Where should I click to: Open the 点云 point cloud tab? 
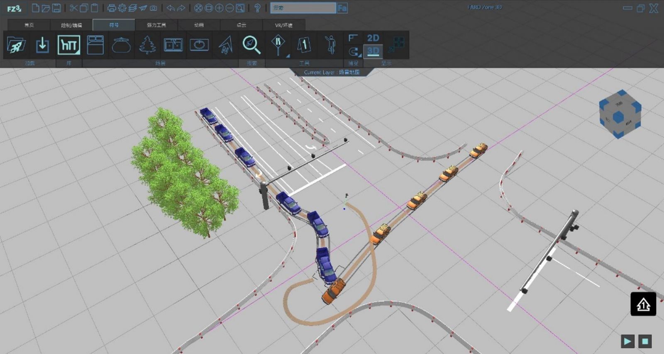tap(241, 25)
